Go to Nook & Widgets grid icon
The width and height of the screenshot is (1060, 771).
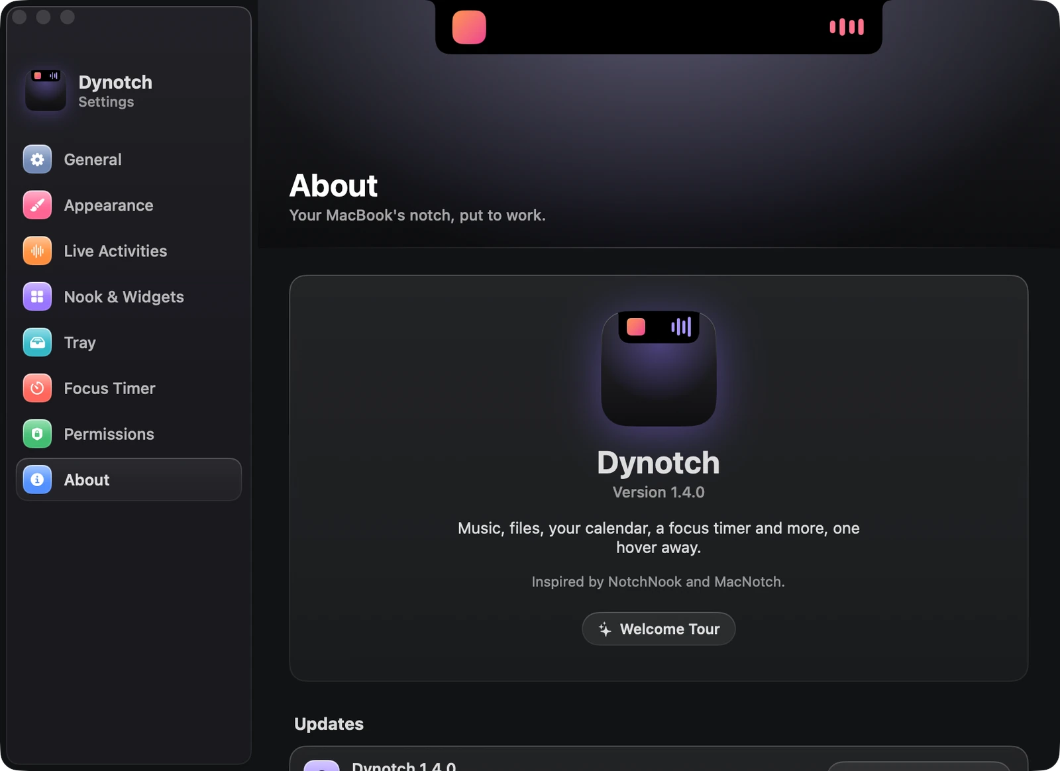[x=37, y=297]
